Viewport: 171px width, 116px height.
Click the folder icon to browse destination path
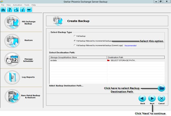[x=161, y=88]
